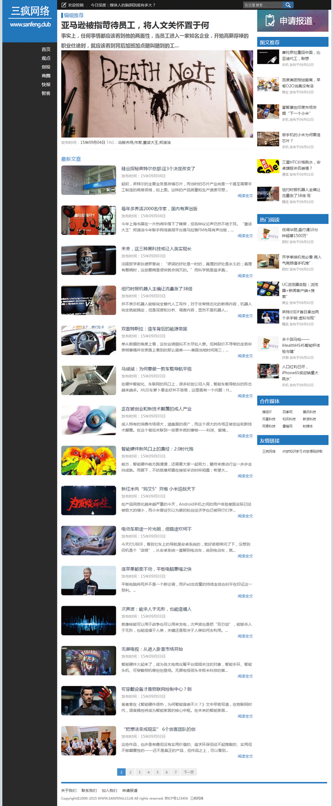333x806 pixels.
Task: Click thumbnail for 英特尔IDF首日拿出两个杀手锏
Action: click(x=268, y=316)
